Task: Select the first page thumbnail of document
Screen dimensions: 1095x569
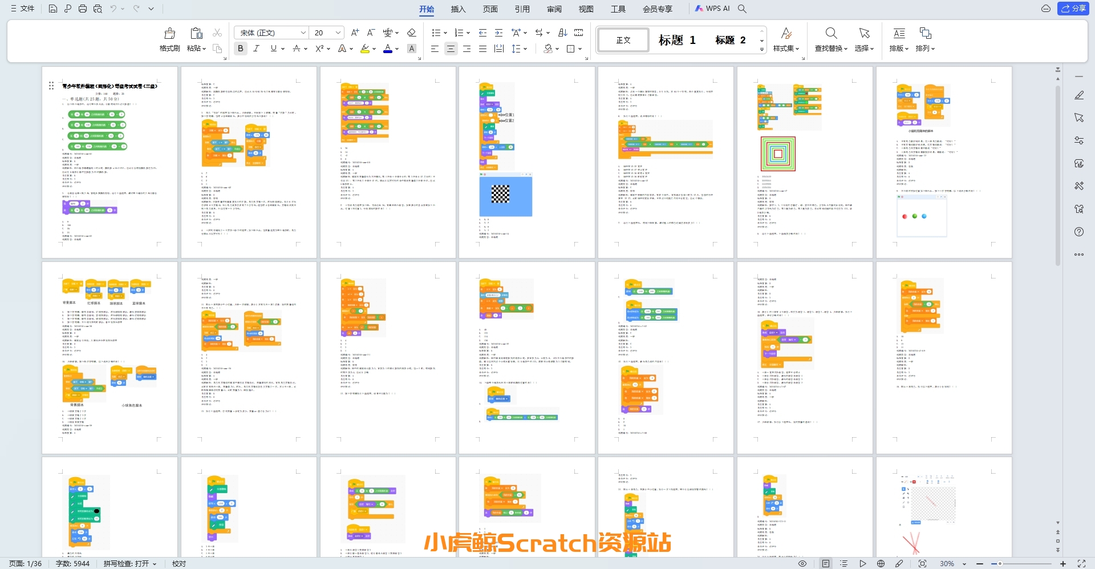Action: [109, 162]
